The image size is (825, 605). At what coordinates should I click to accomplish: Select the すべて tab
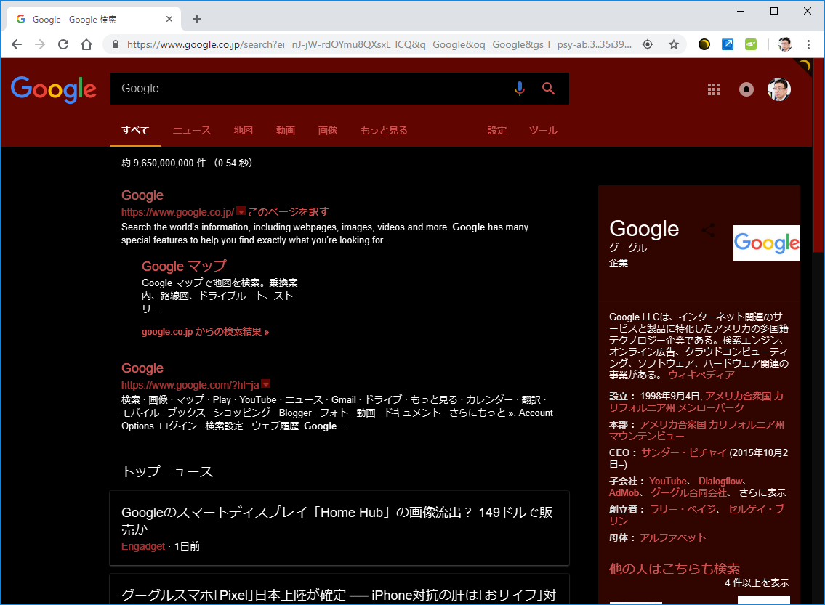135,130
